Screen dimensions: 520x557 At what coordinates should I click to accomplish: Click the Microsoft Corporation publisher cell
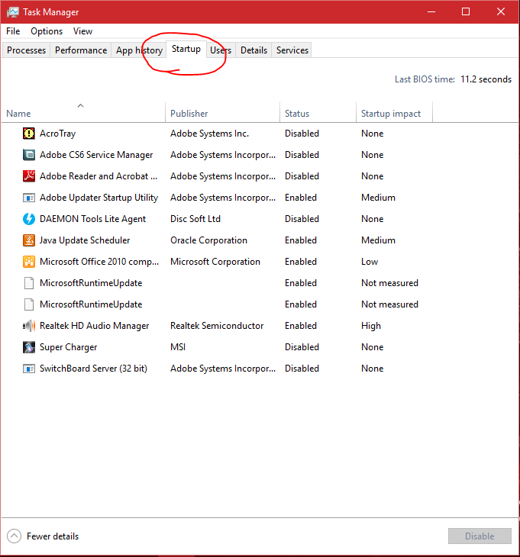[215, 262]
